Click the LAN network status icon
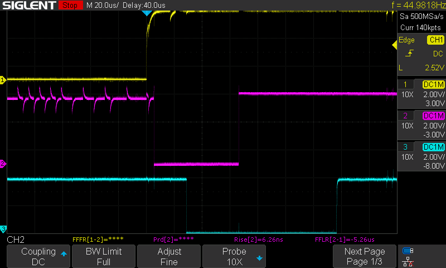Screen dimensions: 446x268 point(408,261)
